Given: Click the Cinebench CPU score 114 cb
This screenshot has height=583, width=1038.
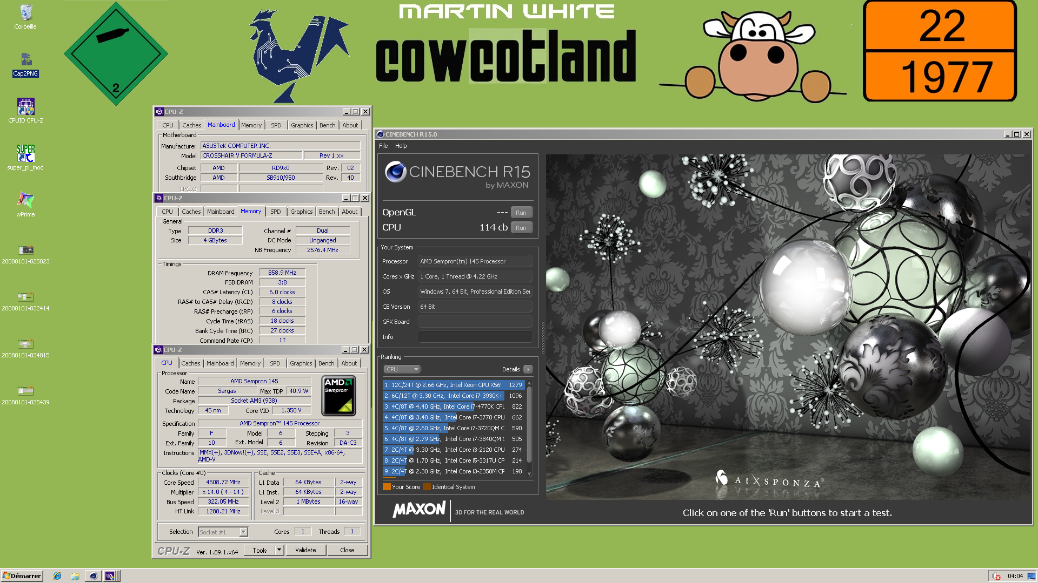Looking at the screenshot, I should (493, 228).
